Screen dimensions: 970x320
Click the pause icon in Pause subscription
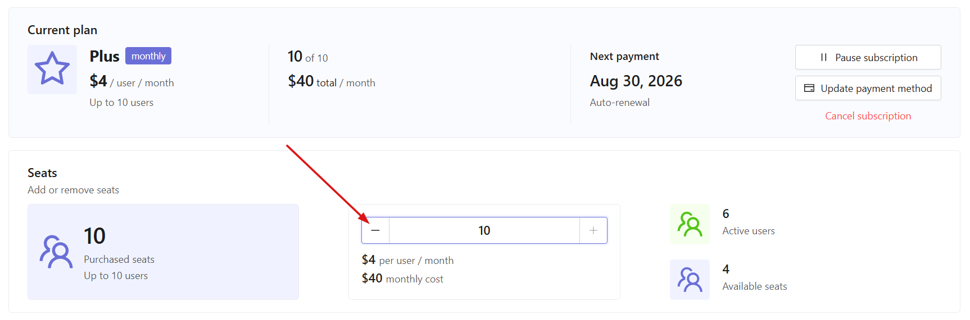point(823,58)
